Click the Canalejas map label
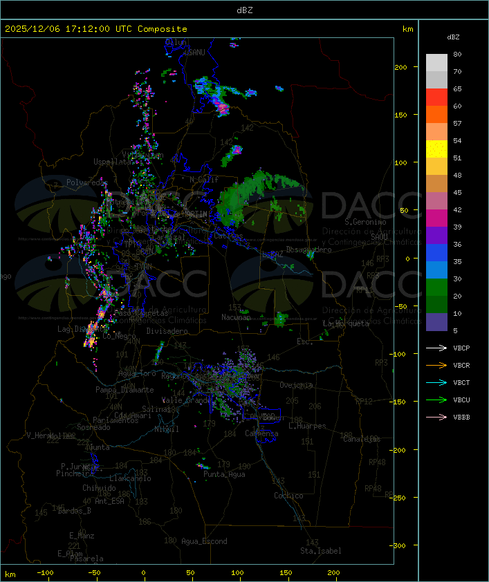Image resolution: width=489 pixels, height=582 pixels. click(362, 440)
